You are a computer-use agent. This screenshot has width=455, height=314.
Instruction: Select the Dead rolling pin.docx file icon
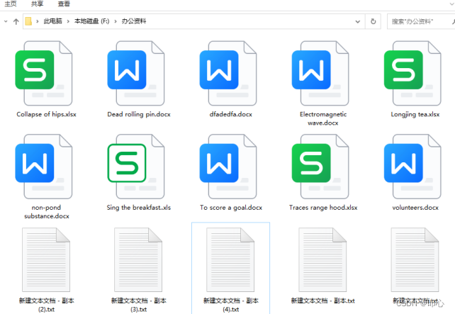136,73
